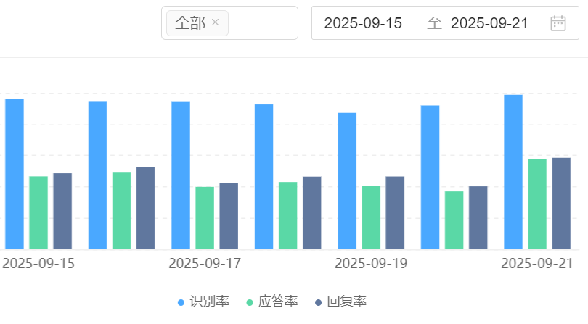This screenshot has height=324, width=588.
Task: Click the green 应答率 legend dot
Action: tap(250, 302)
